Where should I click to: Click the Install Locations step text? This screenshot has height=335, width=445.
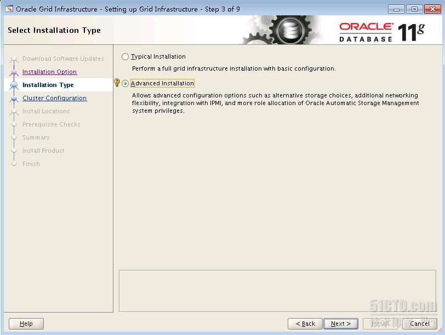point(46,111)
